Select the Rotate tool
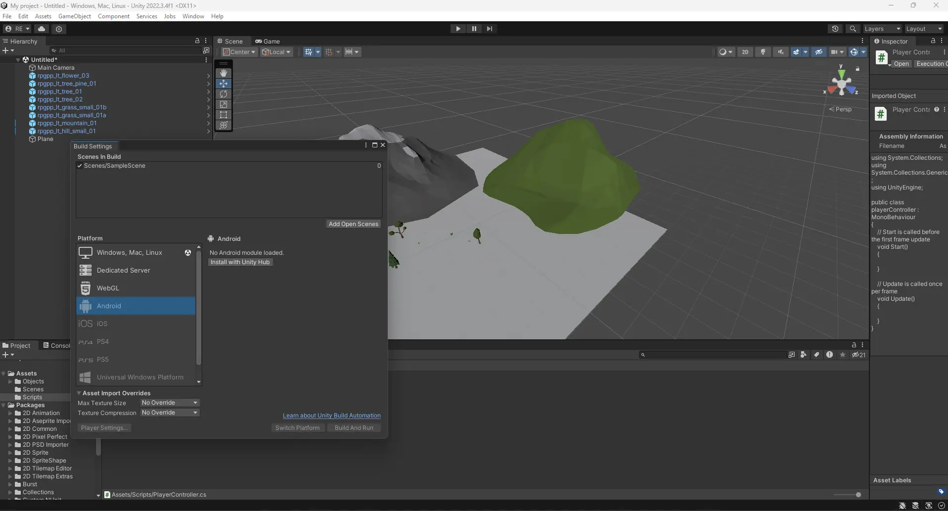 coord(224,94)
